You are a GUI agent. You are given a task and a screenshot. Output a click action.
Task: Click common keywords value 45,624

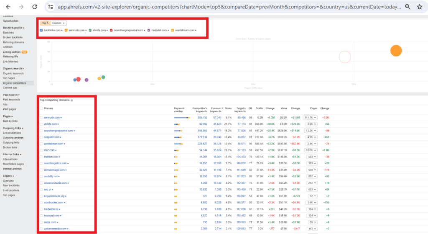point(217,124)
